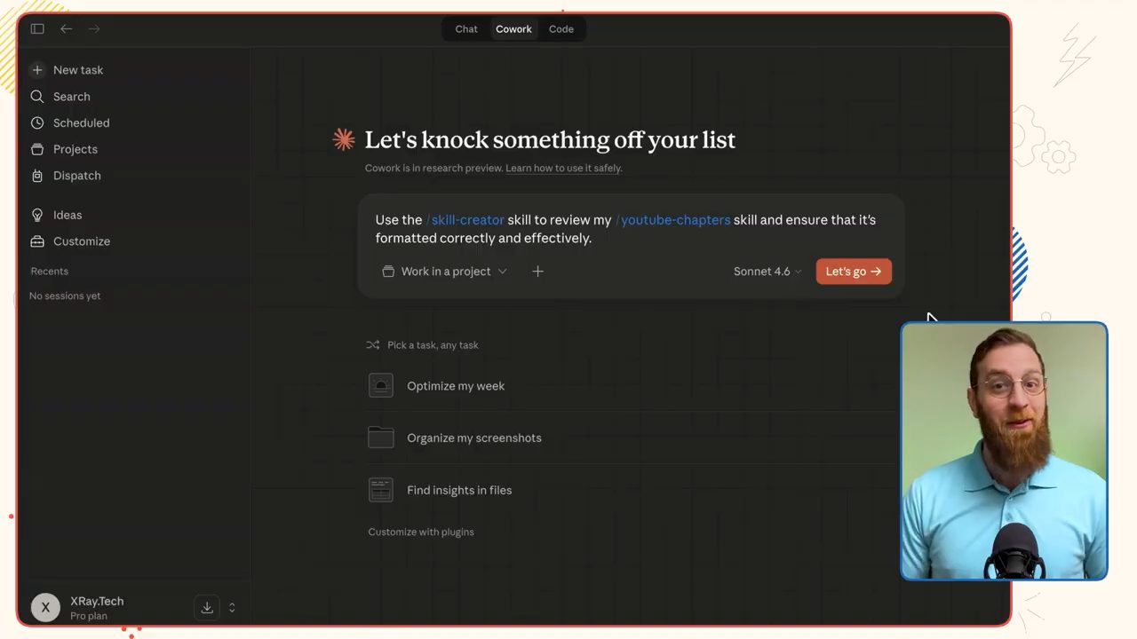1137x639 pixels.
Task: Open the Customize with plugins link
Action: tap(421, 532)
